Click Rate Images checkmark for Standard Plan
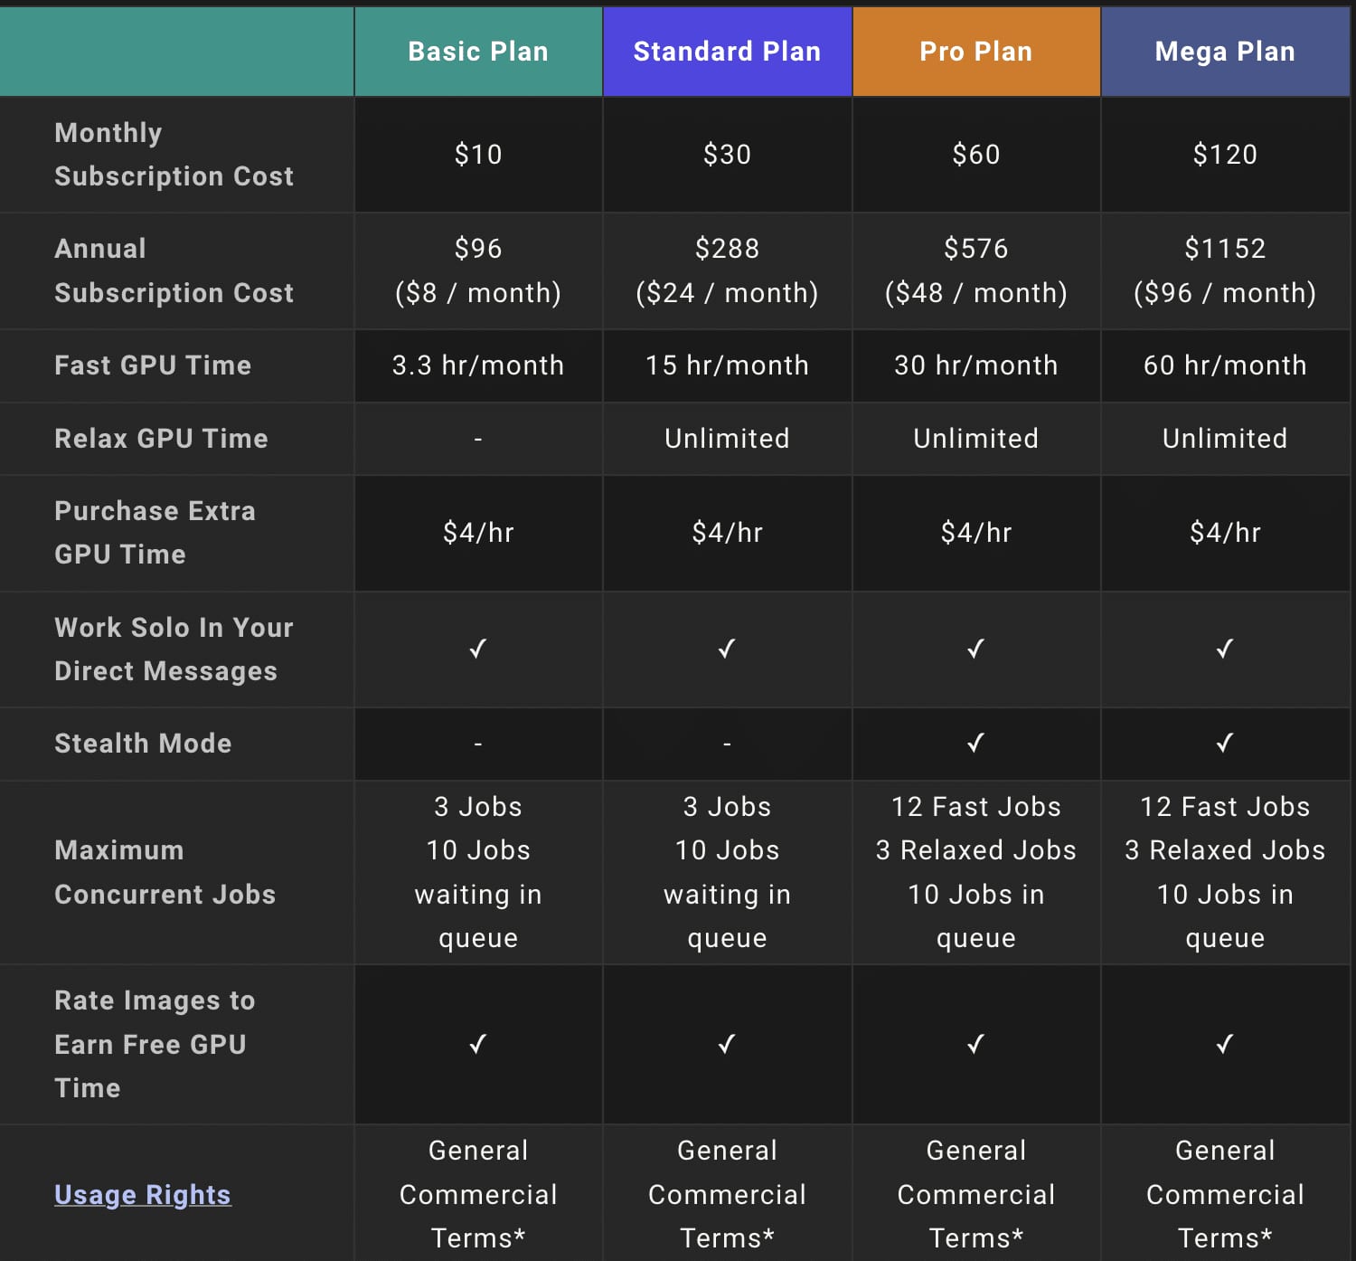Screen dimensions: 1356x1261 click(x=727, y=1044)
